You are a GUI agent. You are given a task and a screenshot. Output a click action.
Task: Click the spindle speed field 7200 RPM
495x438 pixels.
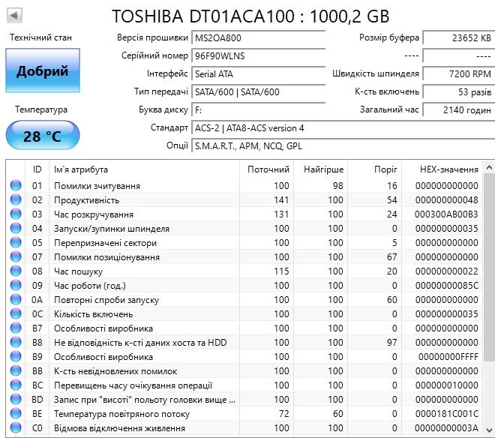point(459,74)
